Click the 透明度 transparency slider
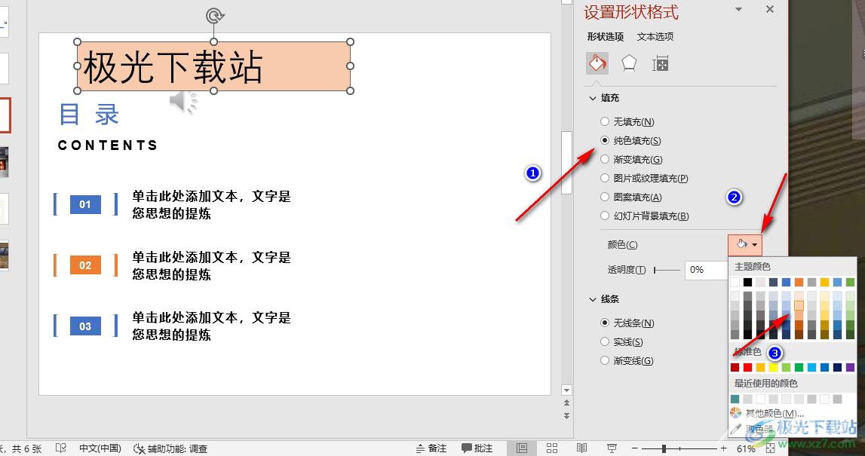865x456 pixels. [x=667, y=270]
